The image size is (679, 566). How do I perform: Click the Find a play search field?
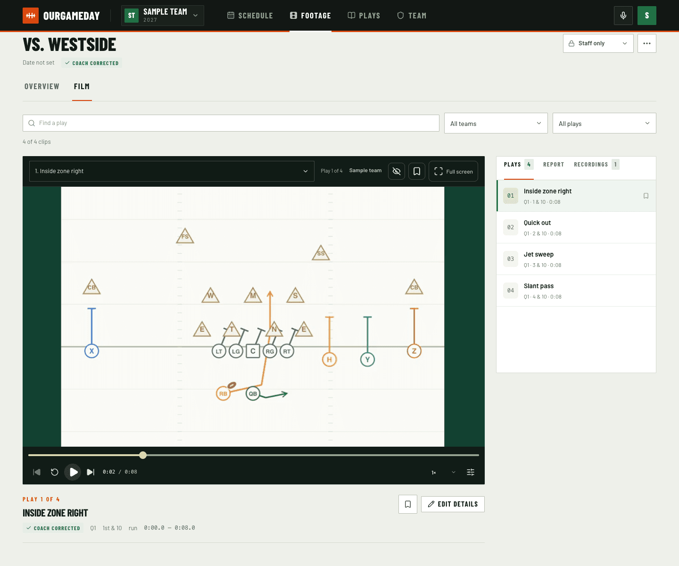tap(231, 123)
